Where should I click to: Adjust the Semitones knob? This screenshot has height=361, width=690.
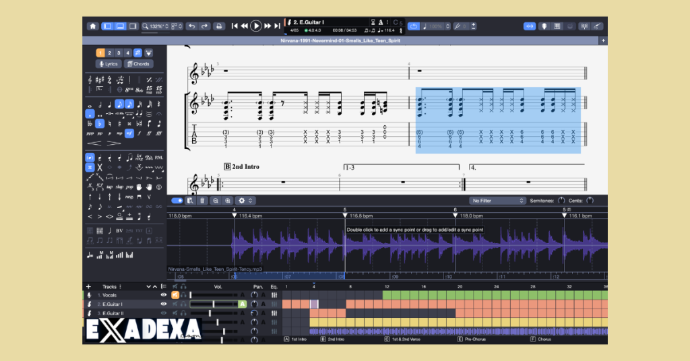pyautogui.click(x=561, y=201)
